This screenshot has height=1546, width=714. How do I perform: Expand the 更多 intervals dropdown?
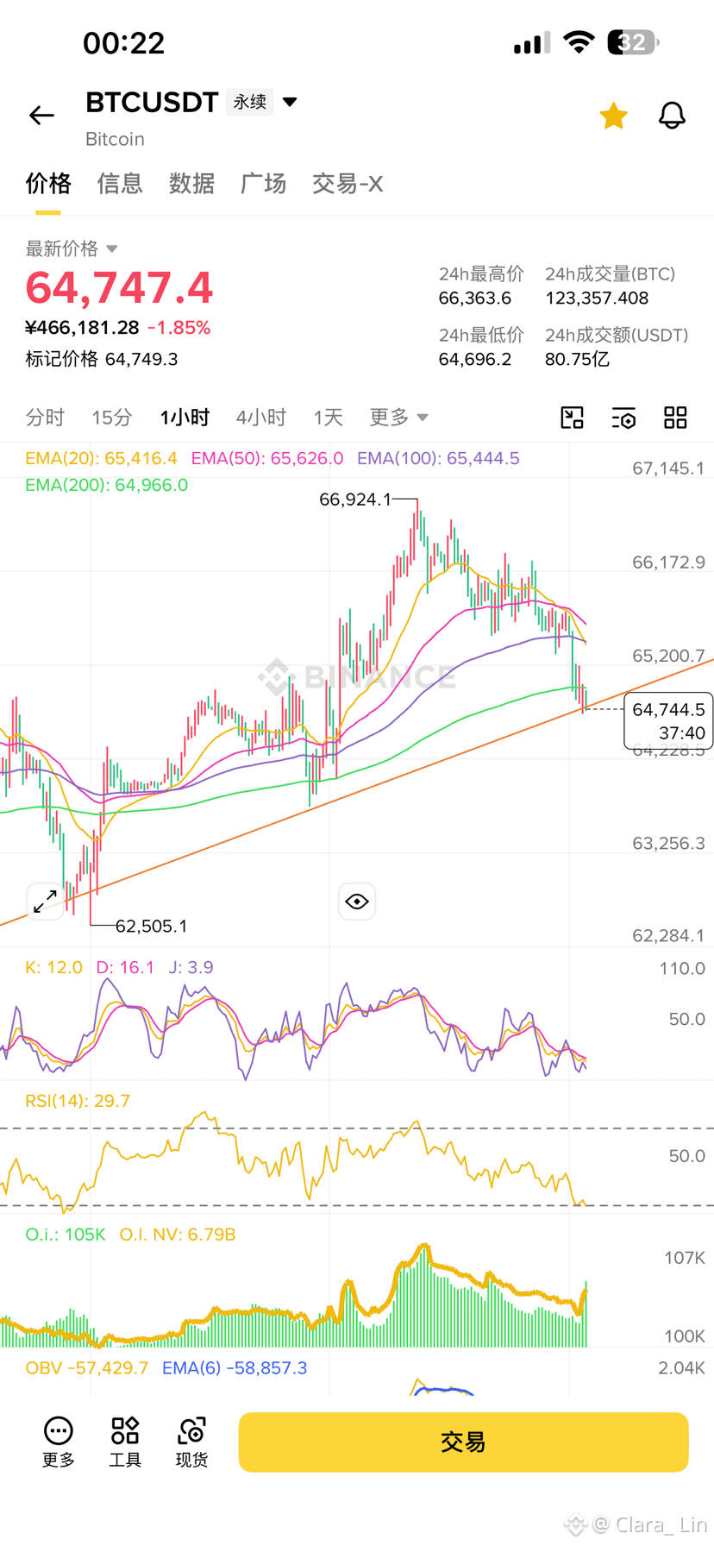tap(399, 418)
